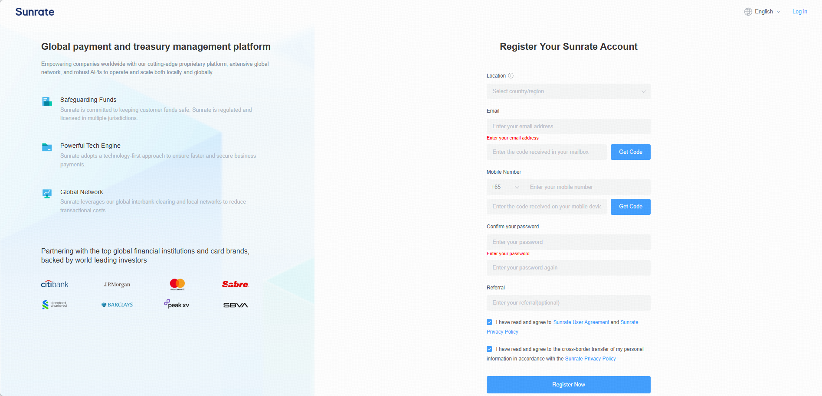Click Get Code for mobile verification

(630, 207)
